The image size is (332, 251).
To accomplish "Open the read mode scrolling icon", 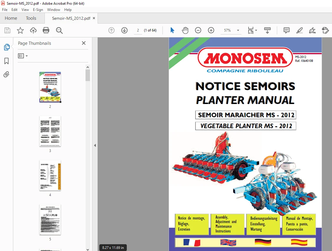I will [267, 30].
